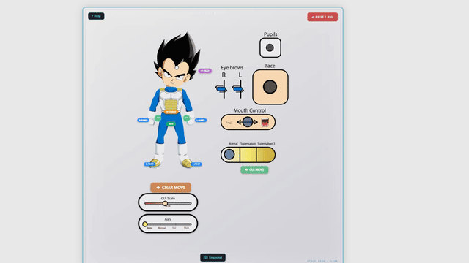Switch to Super saiyan form segment
Screen dimensions: 469x263
pos(248,155)
